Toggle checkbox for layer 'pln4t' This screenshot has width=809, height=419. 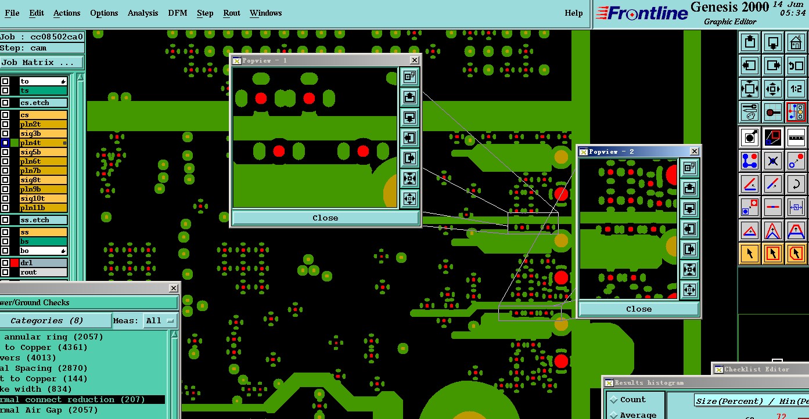click(5, 143)
